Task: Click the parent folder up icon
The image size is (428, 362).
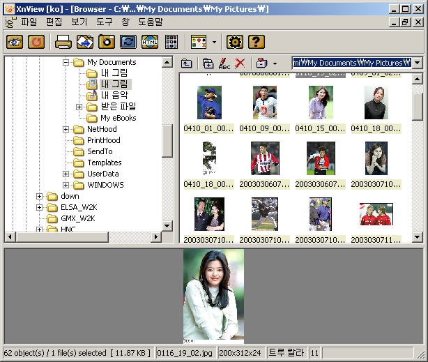Action: click(x=187, y=63)
